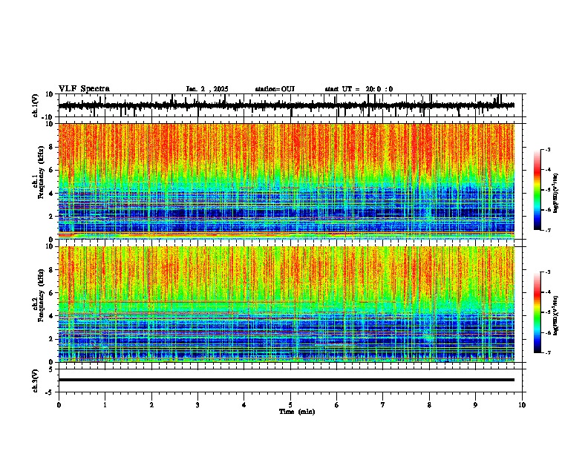Click the "station=OUI" header label

click(x=275, y=89)
